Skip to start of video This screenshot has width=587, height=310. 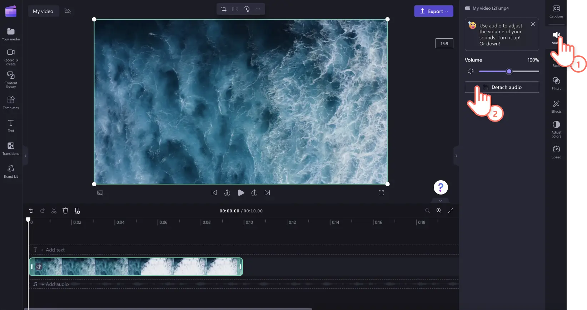point(214,193)
